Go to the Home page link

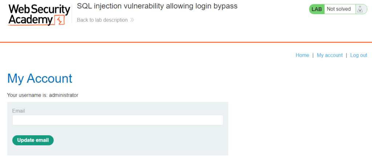[302, 55]
